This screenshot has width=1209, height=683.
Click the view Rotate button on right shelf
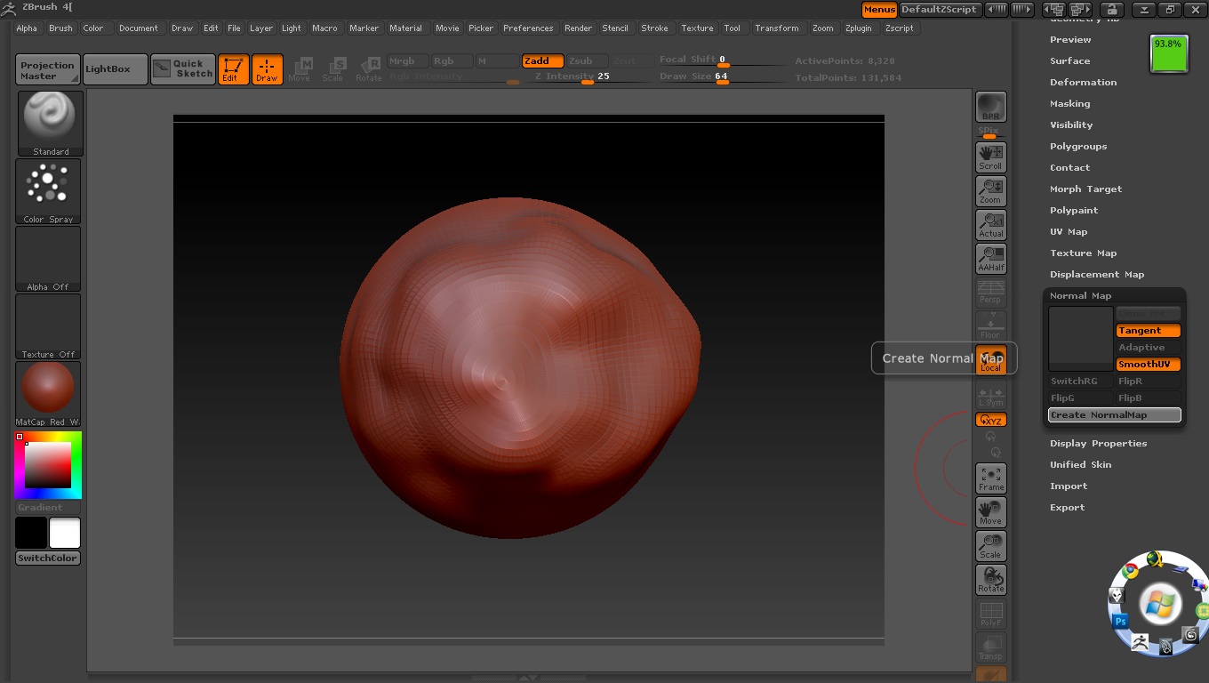[x=990, y=580]
